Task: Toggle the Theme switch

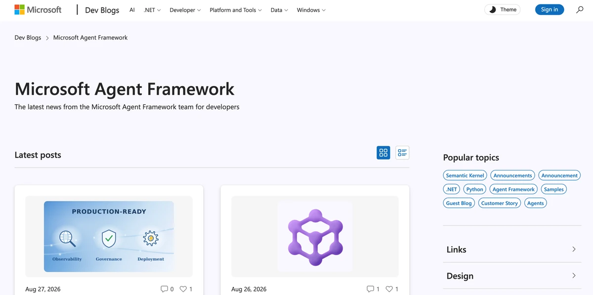Action: (x=502, y=9)
